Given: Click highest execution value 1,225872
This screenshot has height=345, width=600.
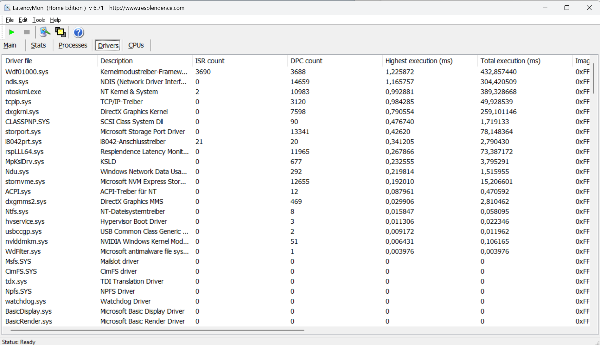Looking at the screenshot, I should (x=399, y=72).
